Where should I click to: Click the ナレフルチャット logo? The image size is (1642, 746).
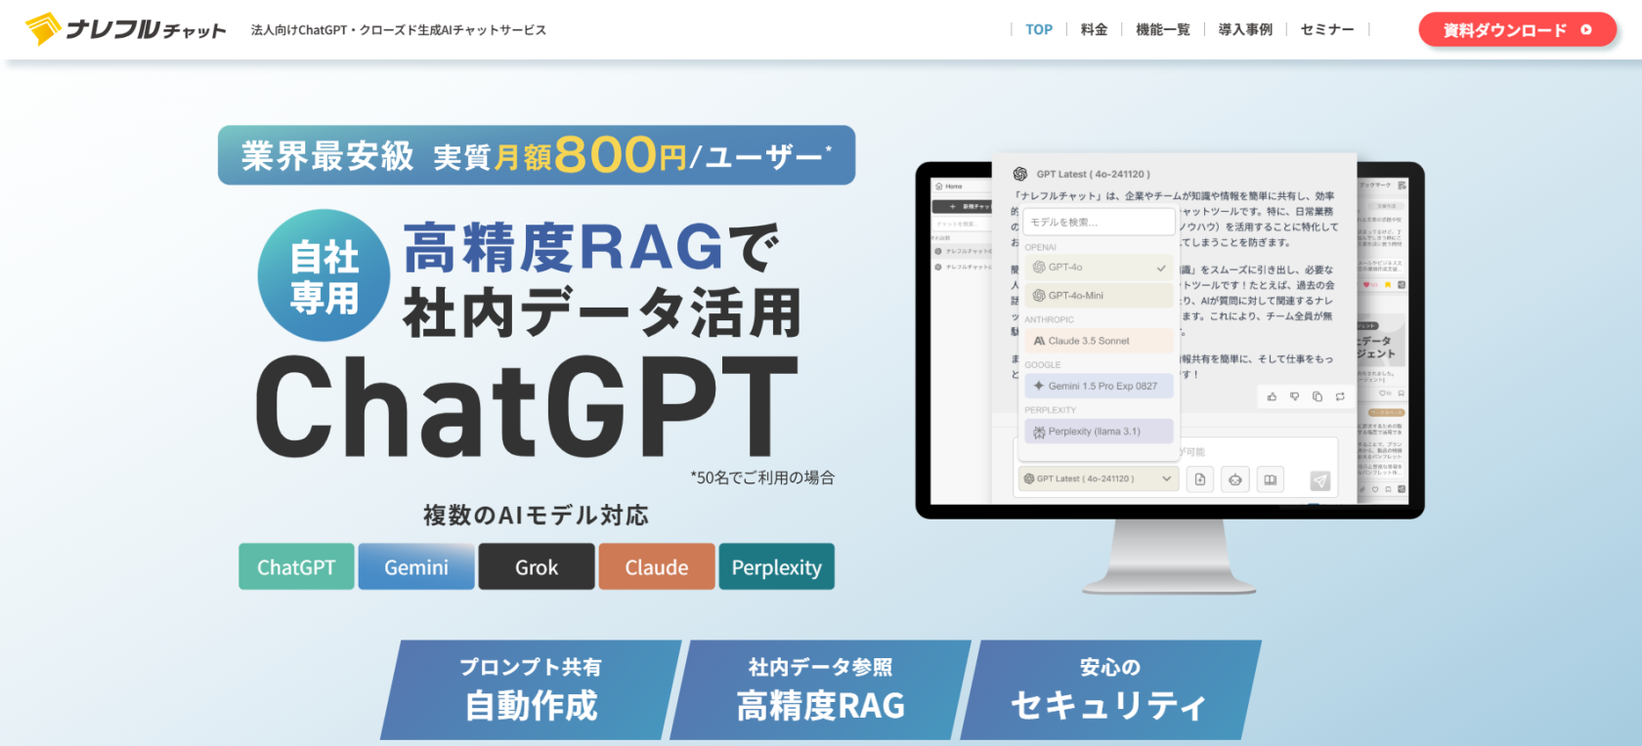[x=125, y=29]
